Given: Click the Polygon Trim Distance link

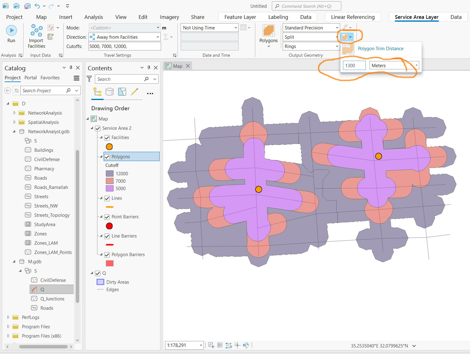Looking at the screenshot, I should tap(380, 49).
